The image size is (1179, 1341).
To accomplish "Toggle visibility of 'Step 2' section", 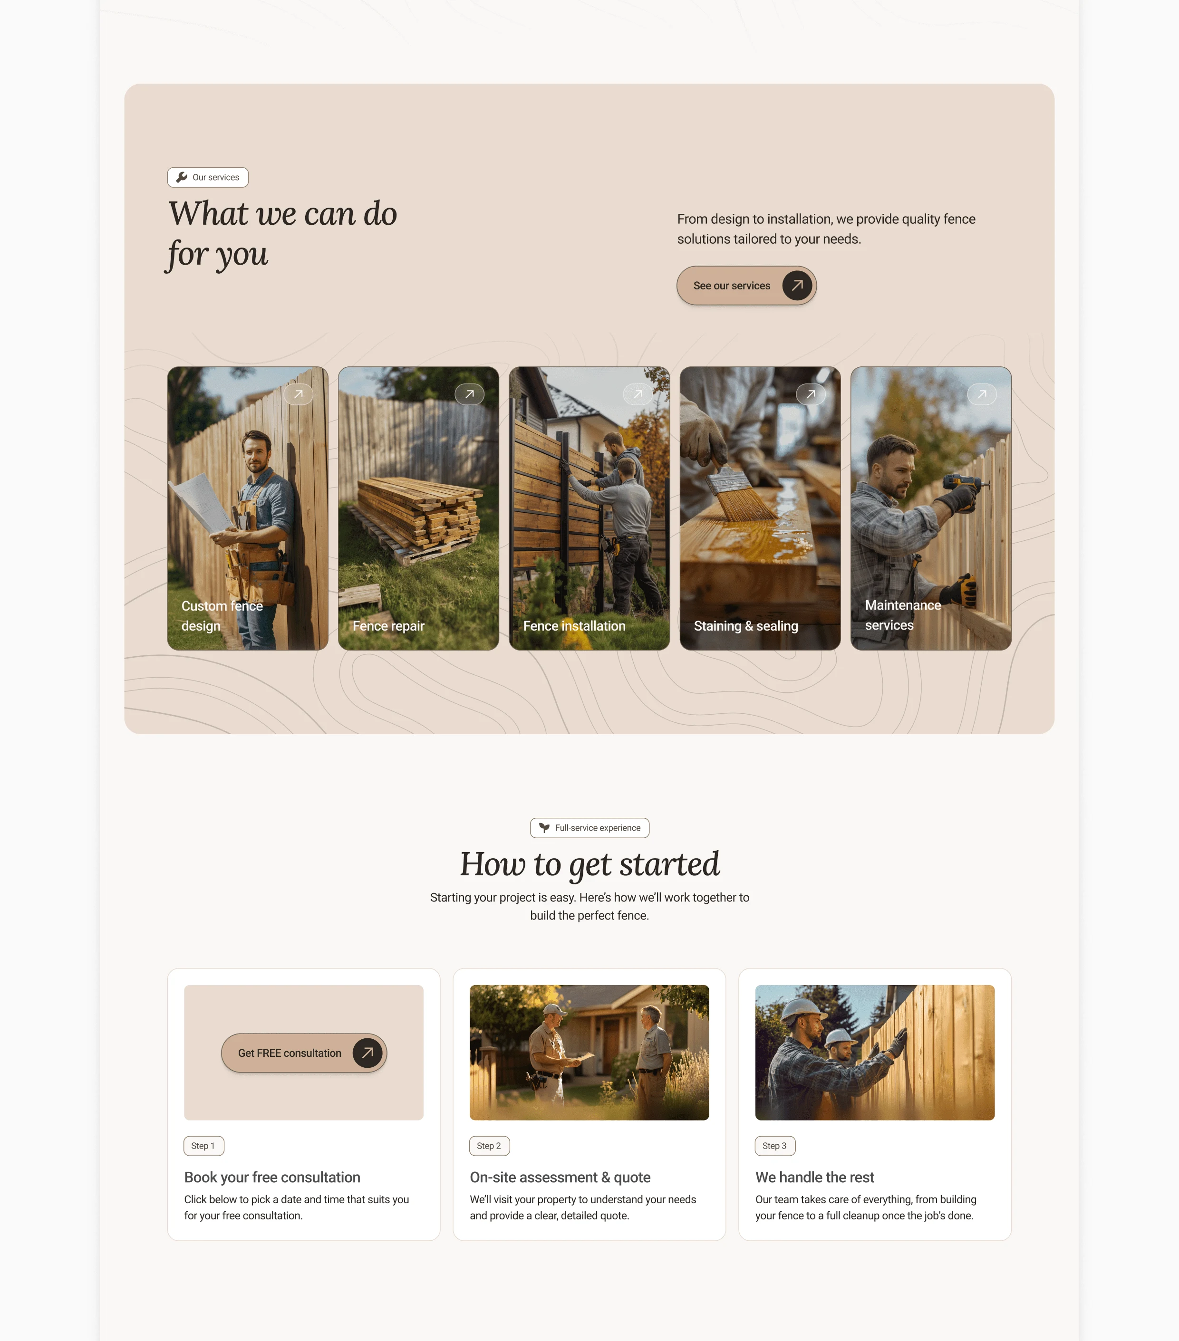I will (489, 1145).
